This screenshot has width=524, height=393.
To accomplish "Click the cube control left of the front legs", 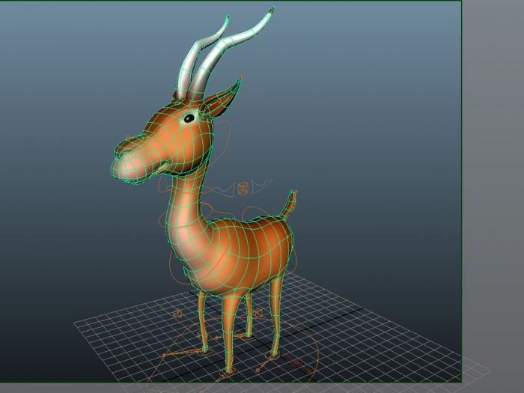I will click(177, 314).
